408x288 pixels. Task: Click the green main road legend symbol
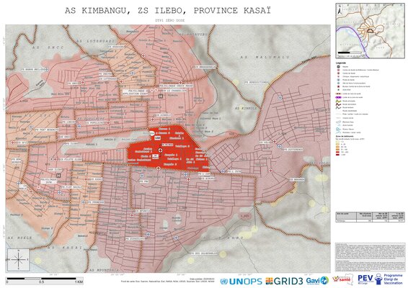[338, 101]
